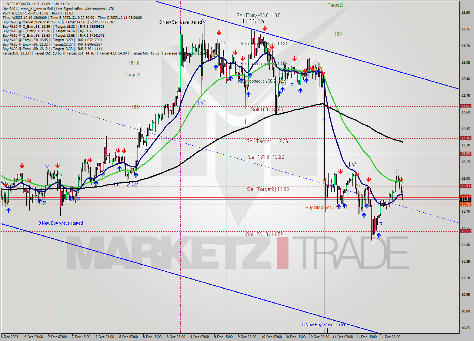The width and height of the screenshot is (474, 341).
Task: Click the 11.81 current price tag on axis
Action: (465, 199)
